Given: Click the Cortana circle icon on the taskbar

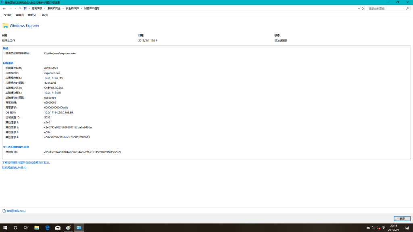Looking at the screenshot, I should (16, 228).
